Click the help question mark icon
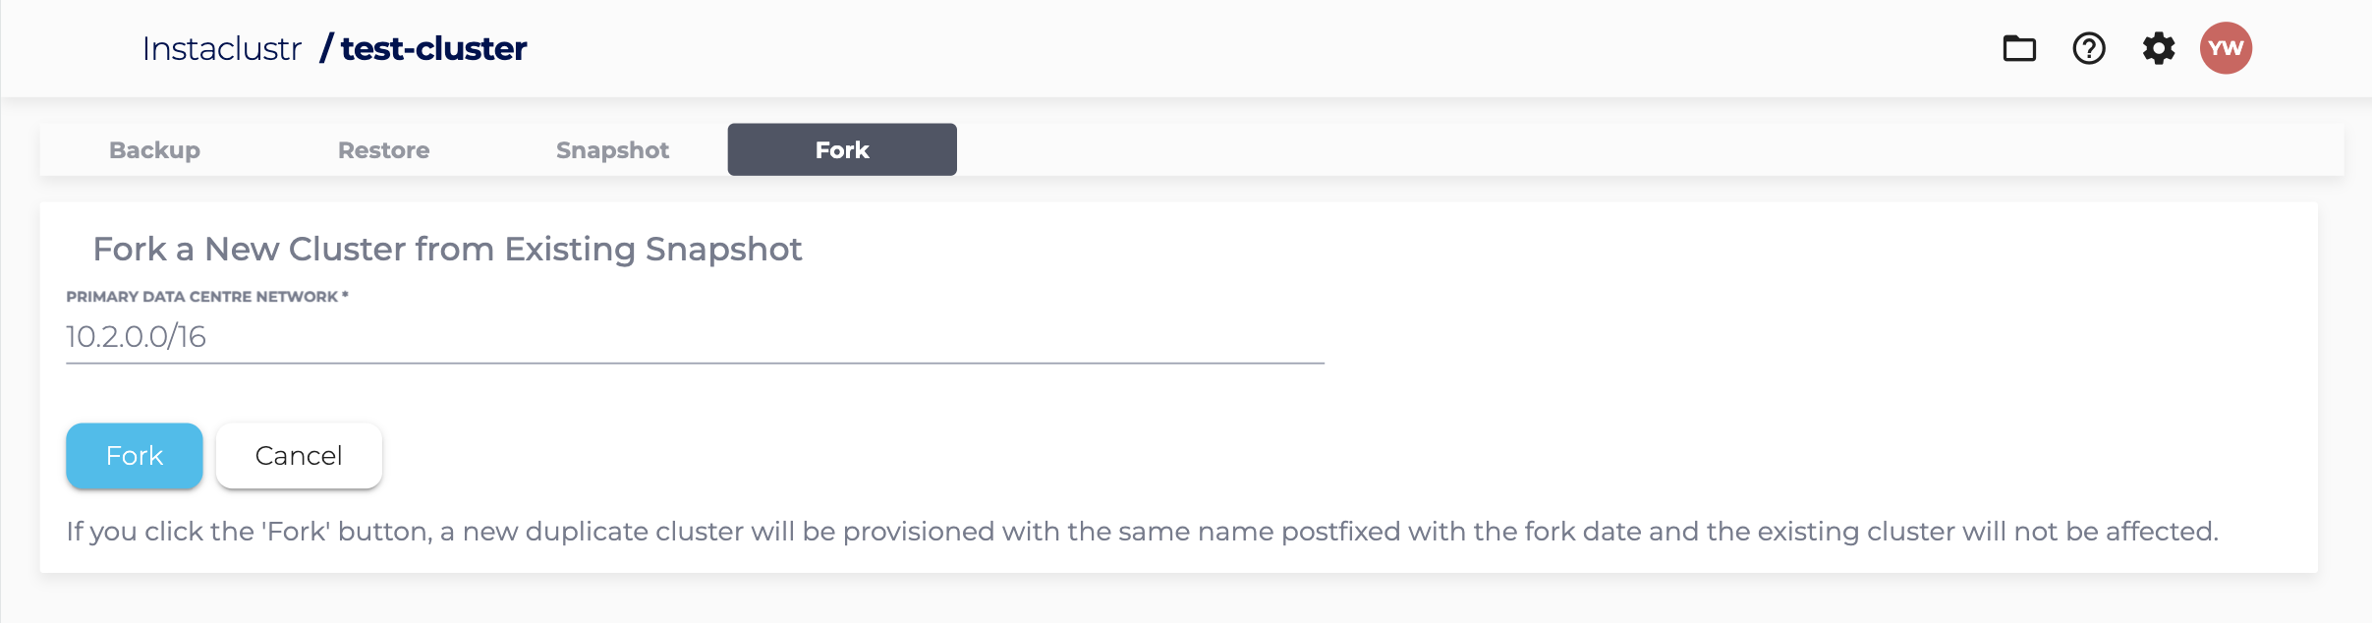Screen dimensions: 2372x623 point(2089,48)
